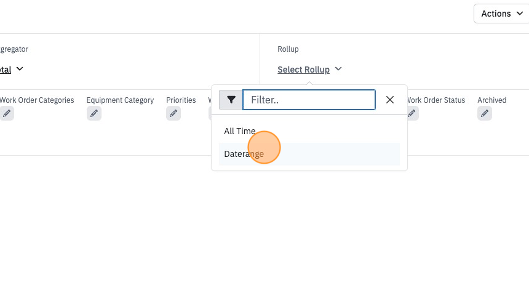Click the Aggregator Total value text
Image resolution: width=529 pixels, height=296 pixels.
(x=6, y=70)
